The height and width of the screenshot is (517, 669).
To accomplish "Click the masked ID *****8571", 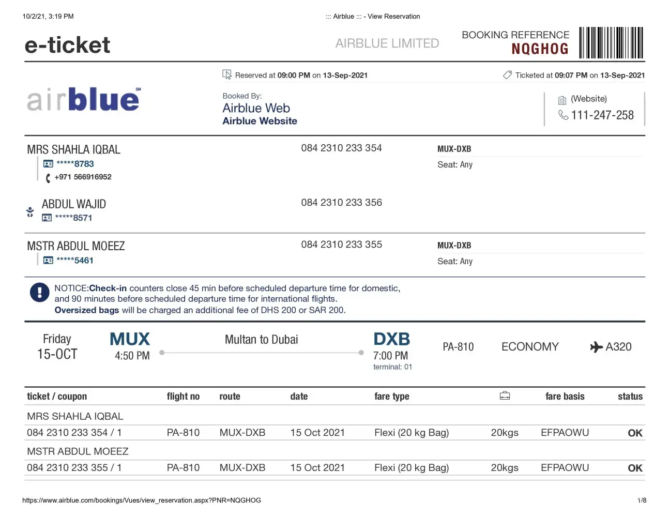I will point(73,218).
